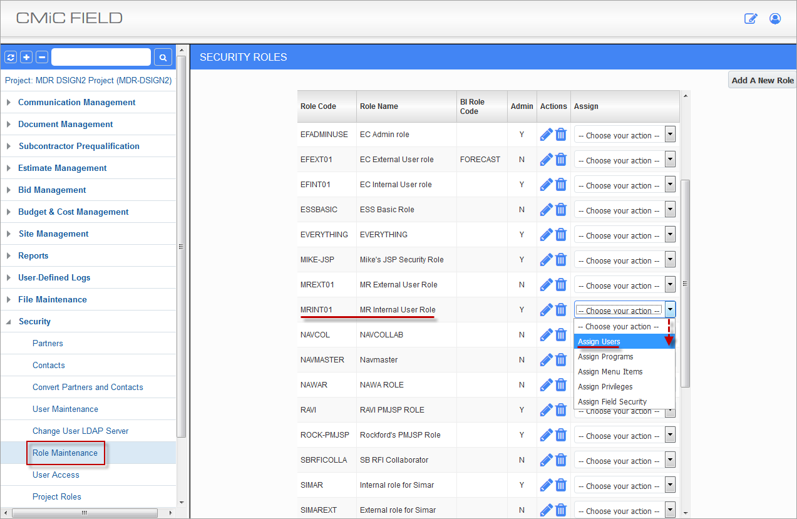Viewport: 797px width, 519px height.
Task: Edit the SBRFICOLLA role
Action: pos(547,460)
